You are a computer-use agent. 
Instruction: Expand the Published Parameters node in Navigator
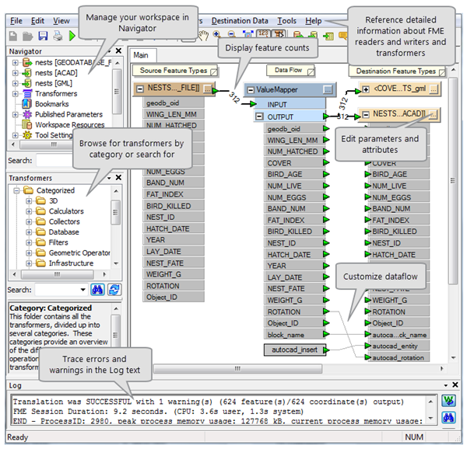(x=16, y=114)
